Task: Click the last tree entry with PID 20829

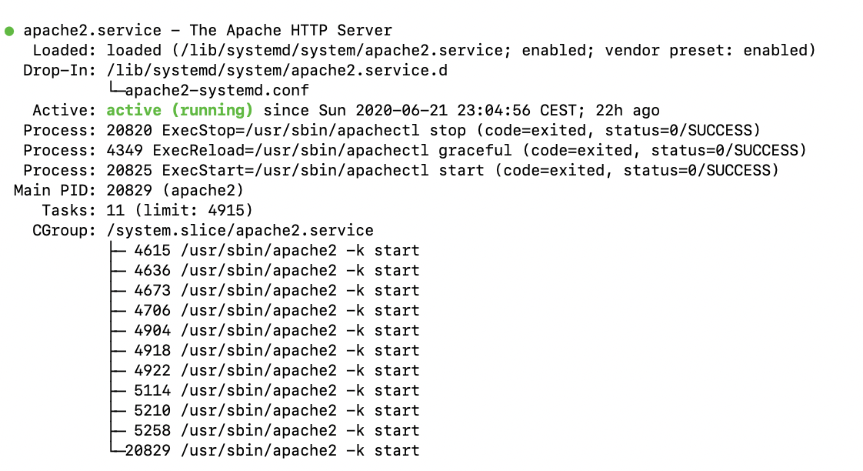Action: click(x=272, y=451)
